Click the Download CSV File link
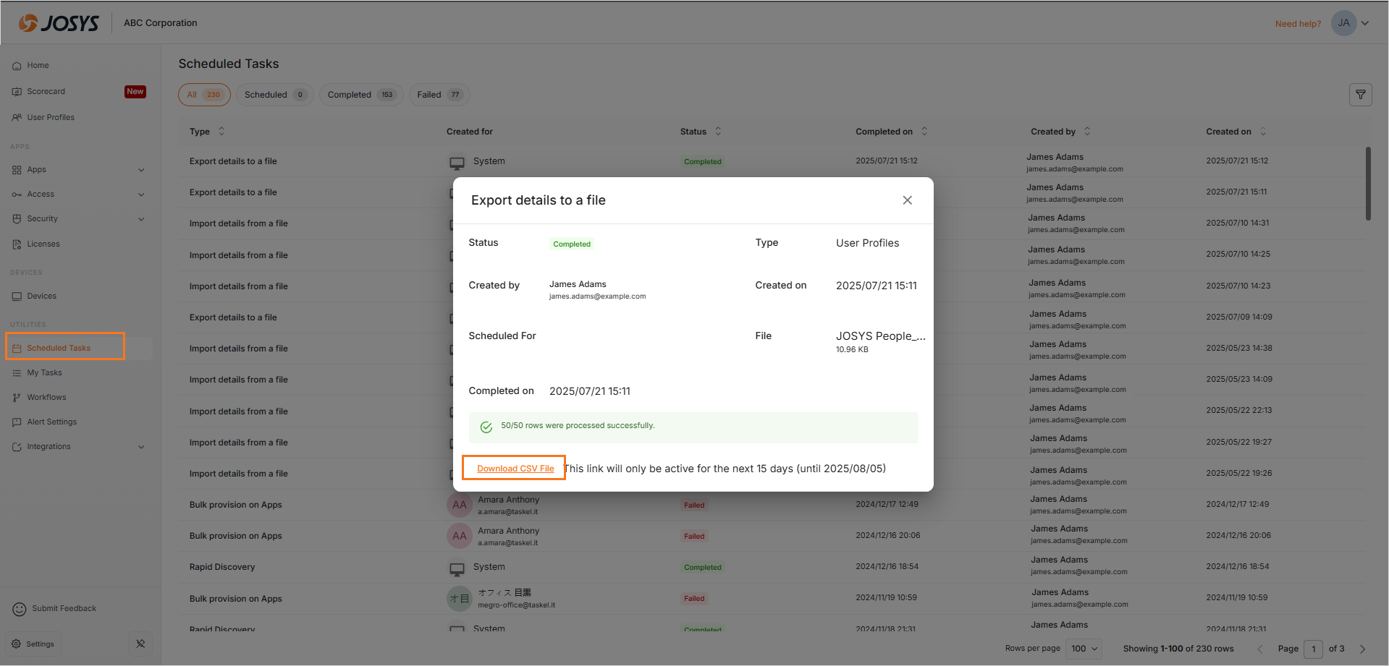The image size is (1389, 666). (515, 469)
